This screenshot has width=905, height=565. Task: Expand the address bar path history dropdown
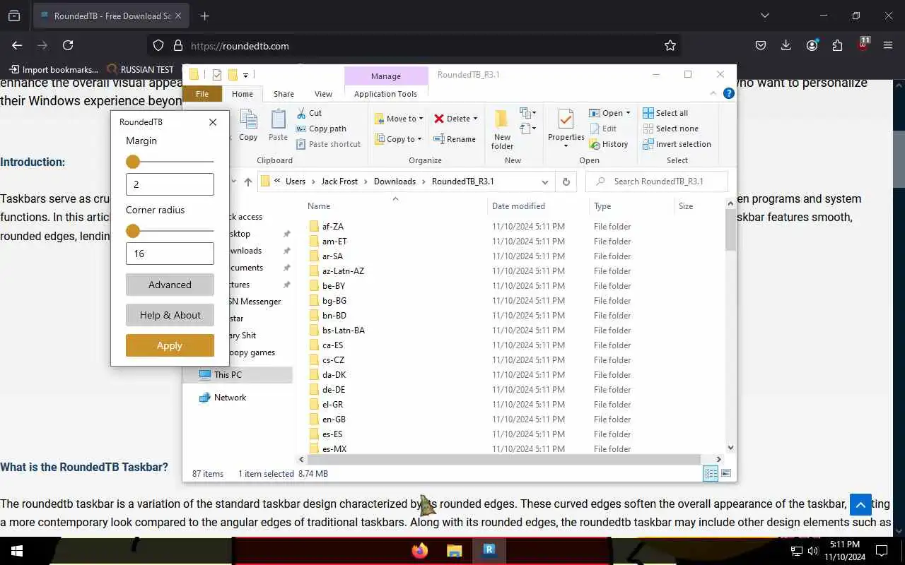point(544,182)
